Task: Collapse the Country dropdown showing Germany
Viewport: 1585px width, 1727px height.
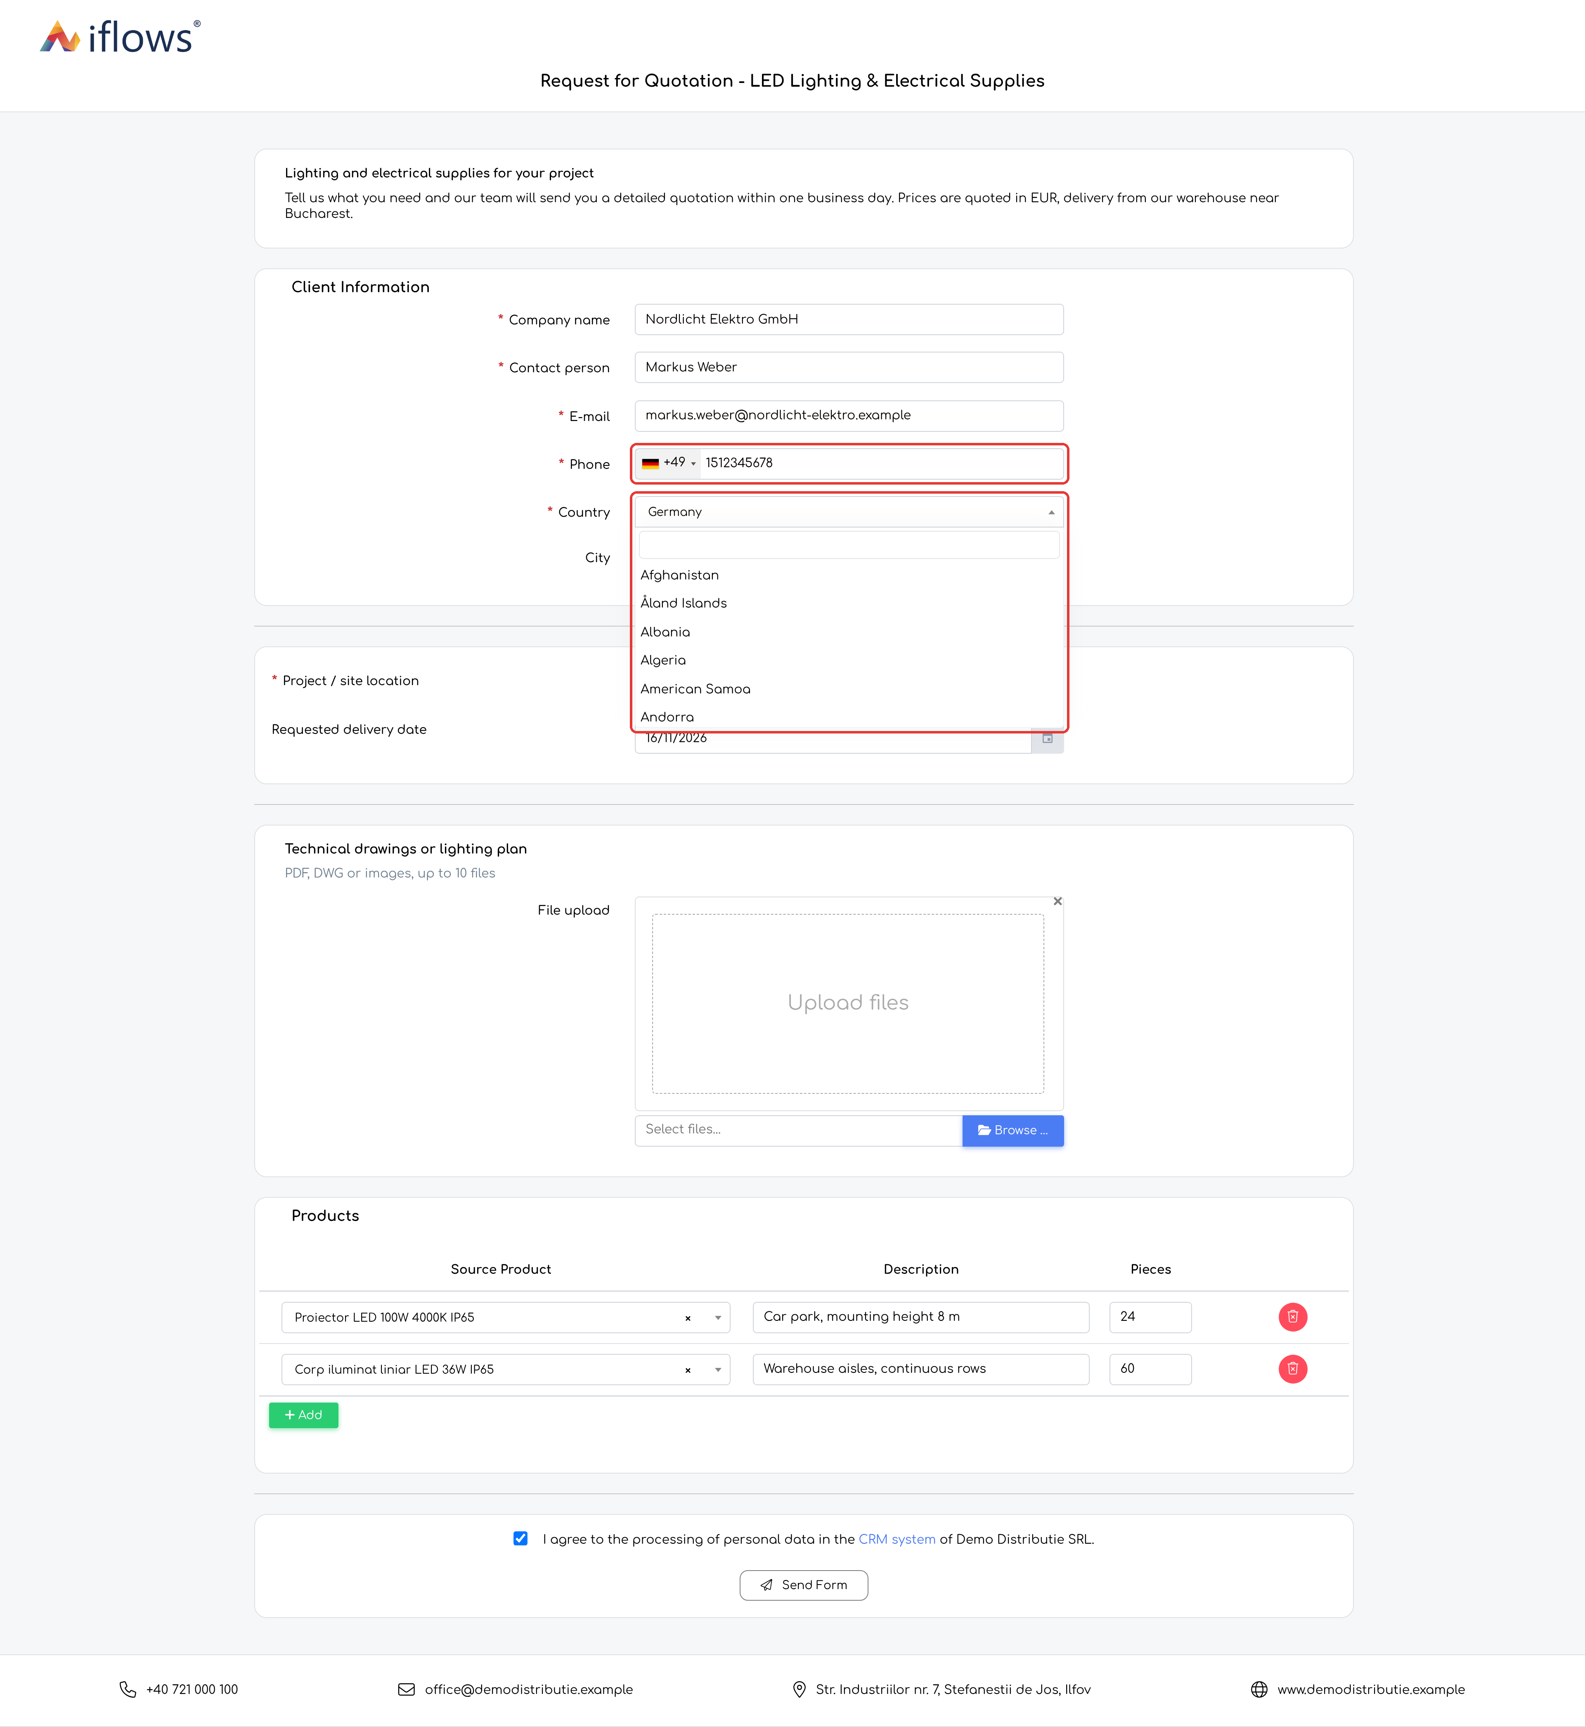Action: point(849,512)
